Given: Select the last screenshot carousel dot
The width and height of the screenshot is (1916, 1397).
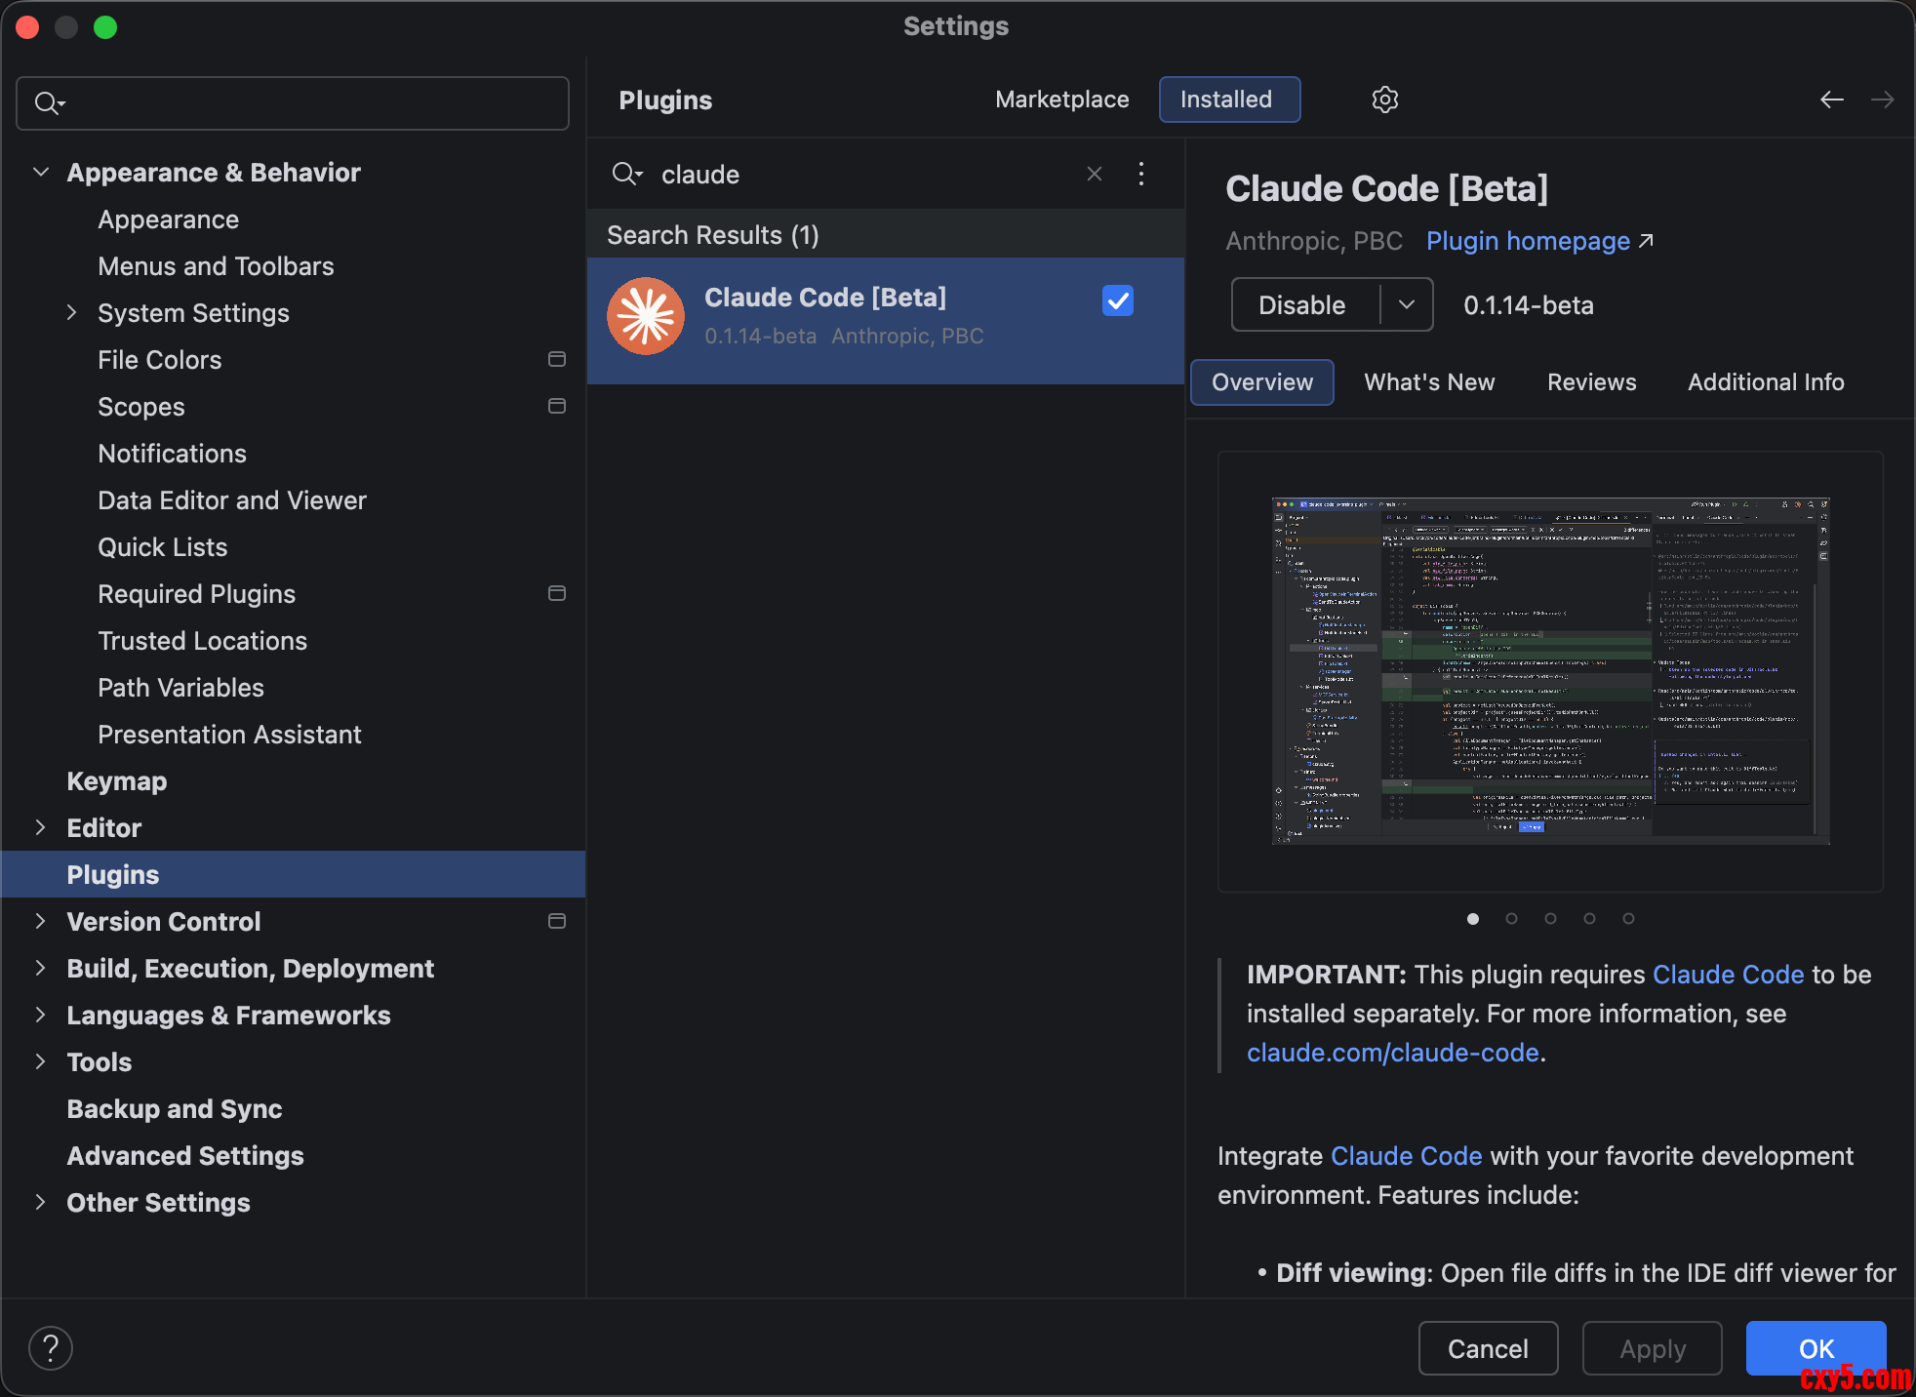Looking at the screenshot, I should (x=1628, y=918).
